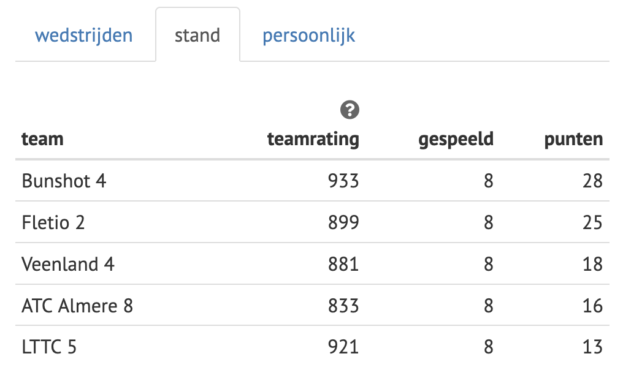This screenshot has width=623, height=370.
Task: Click LTTC 5's teamrating value 921
Action: pyautogui.click(x=343, y=347)
